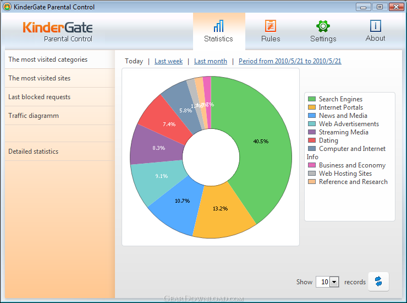This screenshot has width=407, height=303.
Task: Click the blue refresh arrows button
Action: coord(378,282)
